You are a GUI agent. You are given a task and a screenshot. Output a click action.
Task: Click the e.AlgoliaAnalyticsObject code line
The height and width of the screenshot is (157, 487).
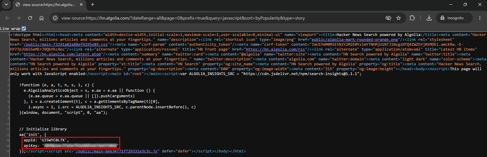[89, 90]
